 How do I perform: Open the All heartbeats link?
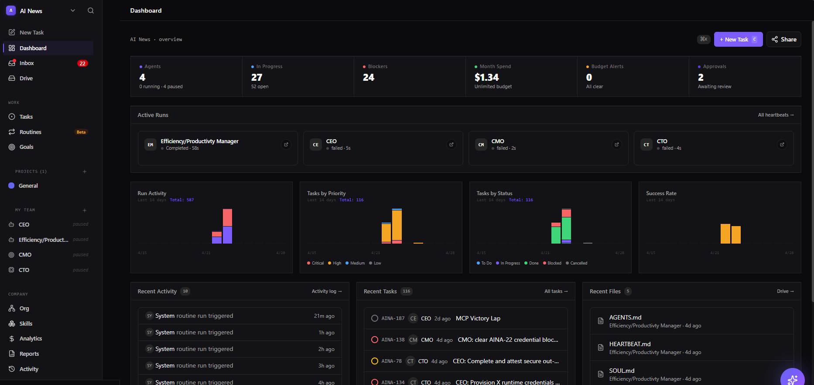click(x=776, y=115)
